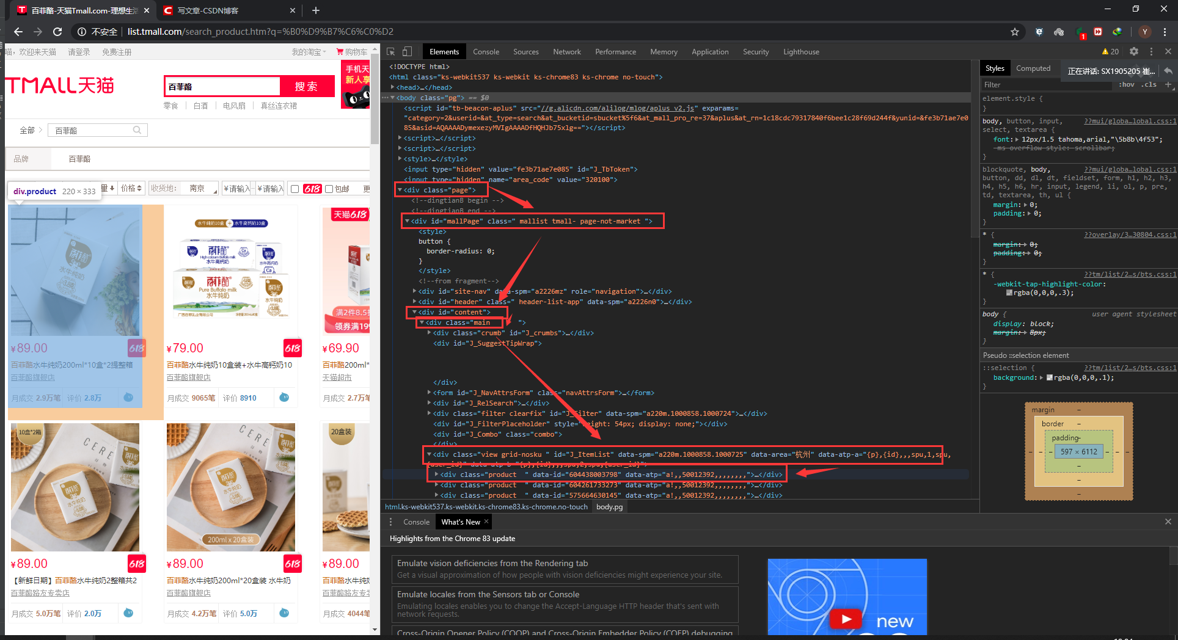Close the DevTools panel
The image size is (1178, 640).
[1168, 52]
